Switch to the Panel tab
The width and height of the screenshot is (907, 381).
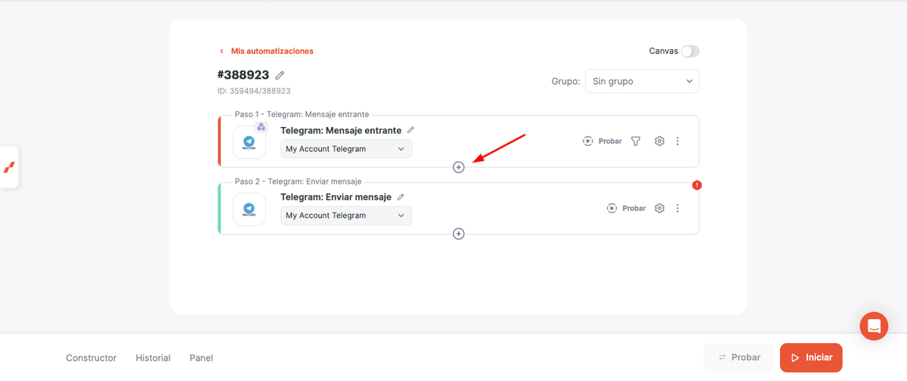(x=201, y=358)
